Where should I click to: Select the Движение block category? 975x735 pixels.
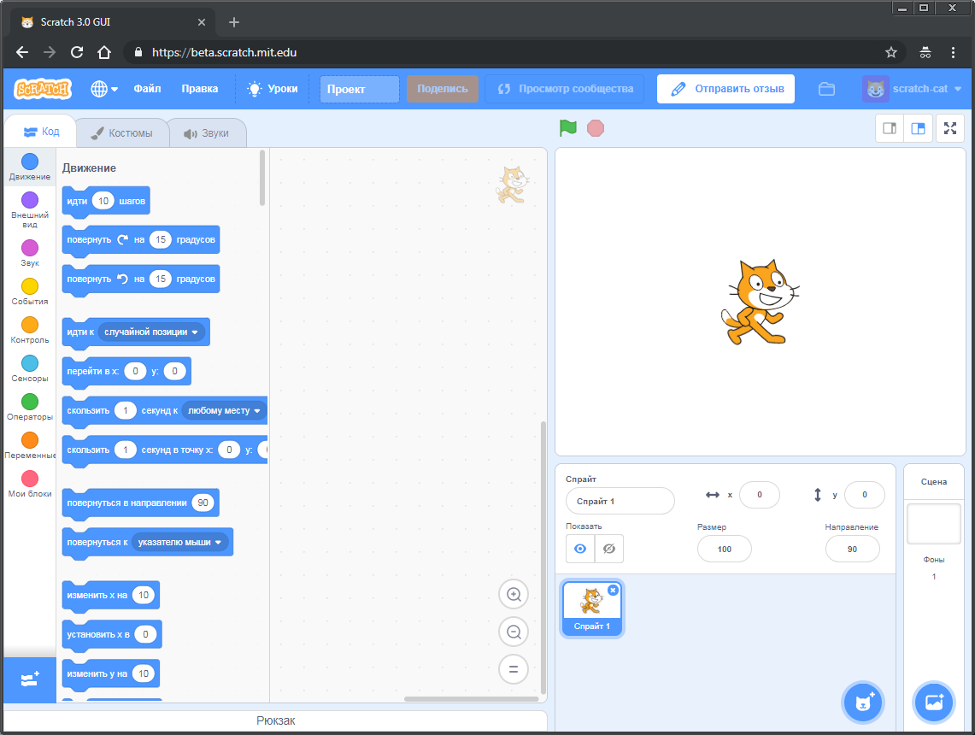(x=30, y=167)
